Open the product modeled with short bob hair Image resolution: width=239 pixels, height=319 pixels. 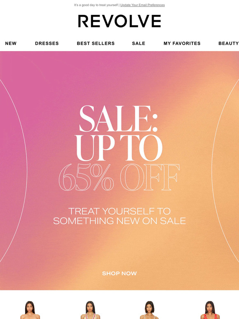150,310
